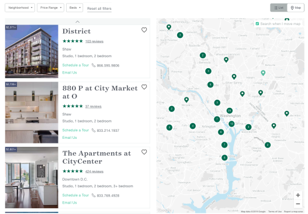Click heart icon for Apartments at CityCenter
The width and height of the screenshot is (308, 214).
tap(144, 152)
